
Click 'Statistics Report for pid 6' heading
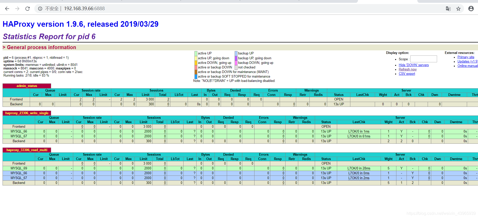click(49, 37)
